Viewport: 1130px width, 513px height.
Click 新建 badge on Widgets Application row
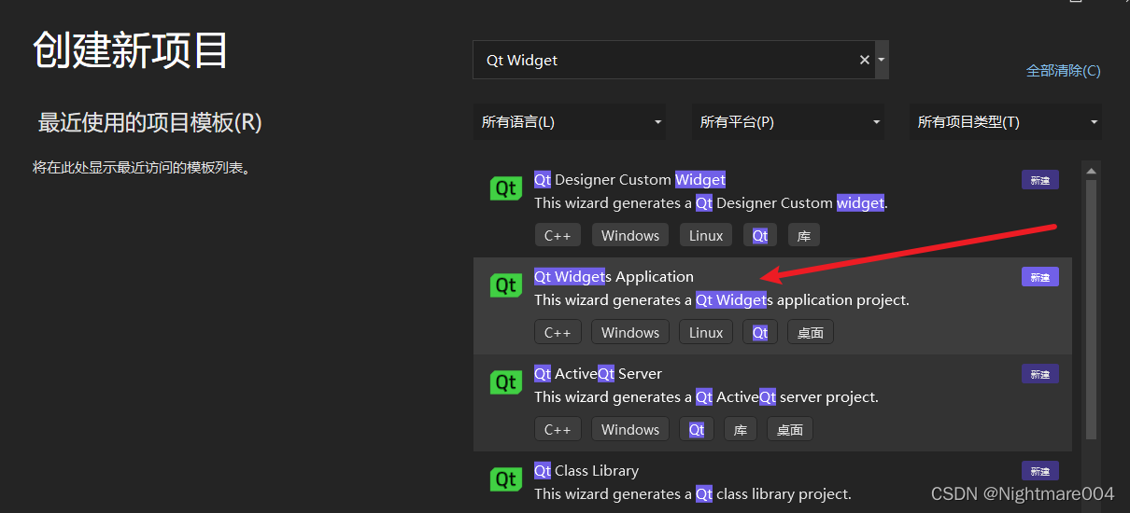tap(1040, 277)
